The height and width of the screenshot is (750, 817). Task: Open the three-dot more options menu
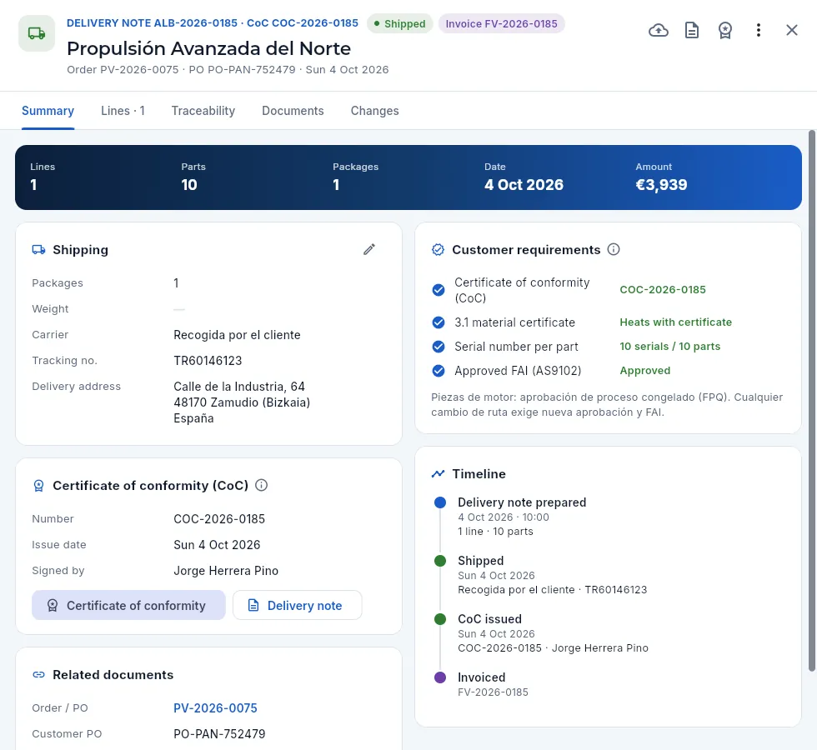point(759,30)
